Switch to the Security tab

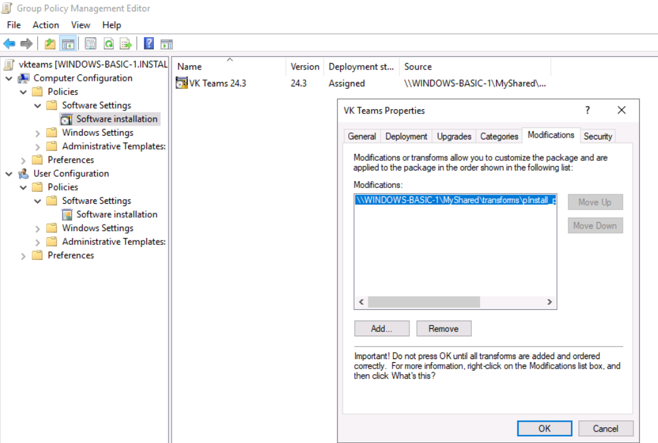click(597, 136)
